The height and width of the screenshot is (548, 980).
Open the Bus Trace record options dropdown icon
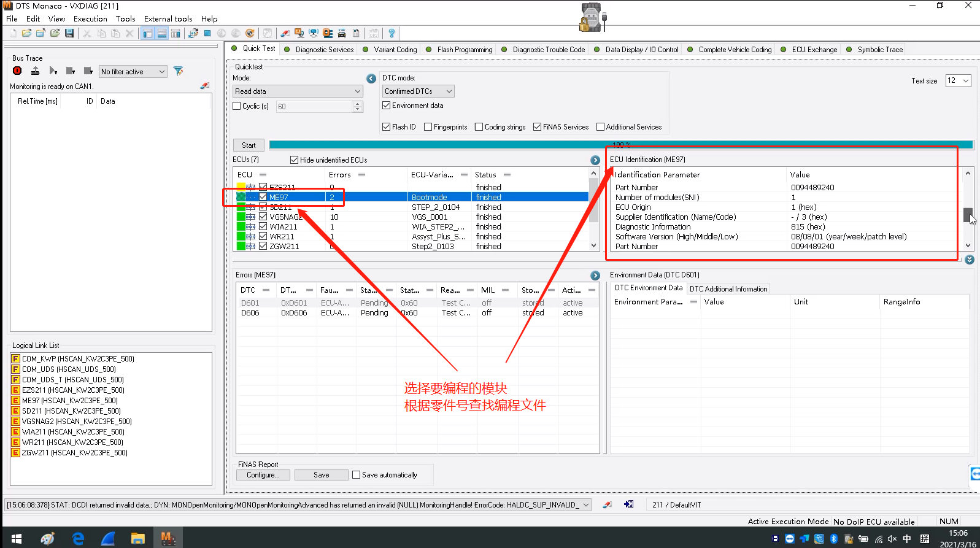pyautogui.click(x=71, y=71)
